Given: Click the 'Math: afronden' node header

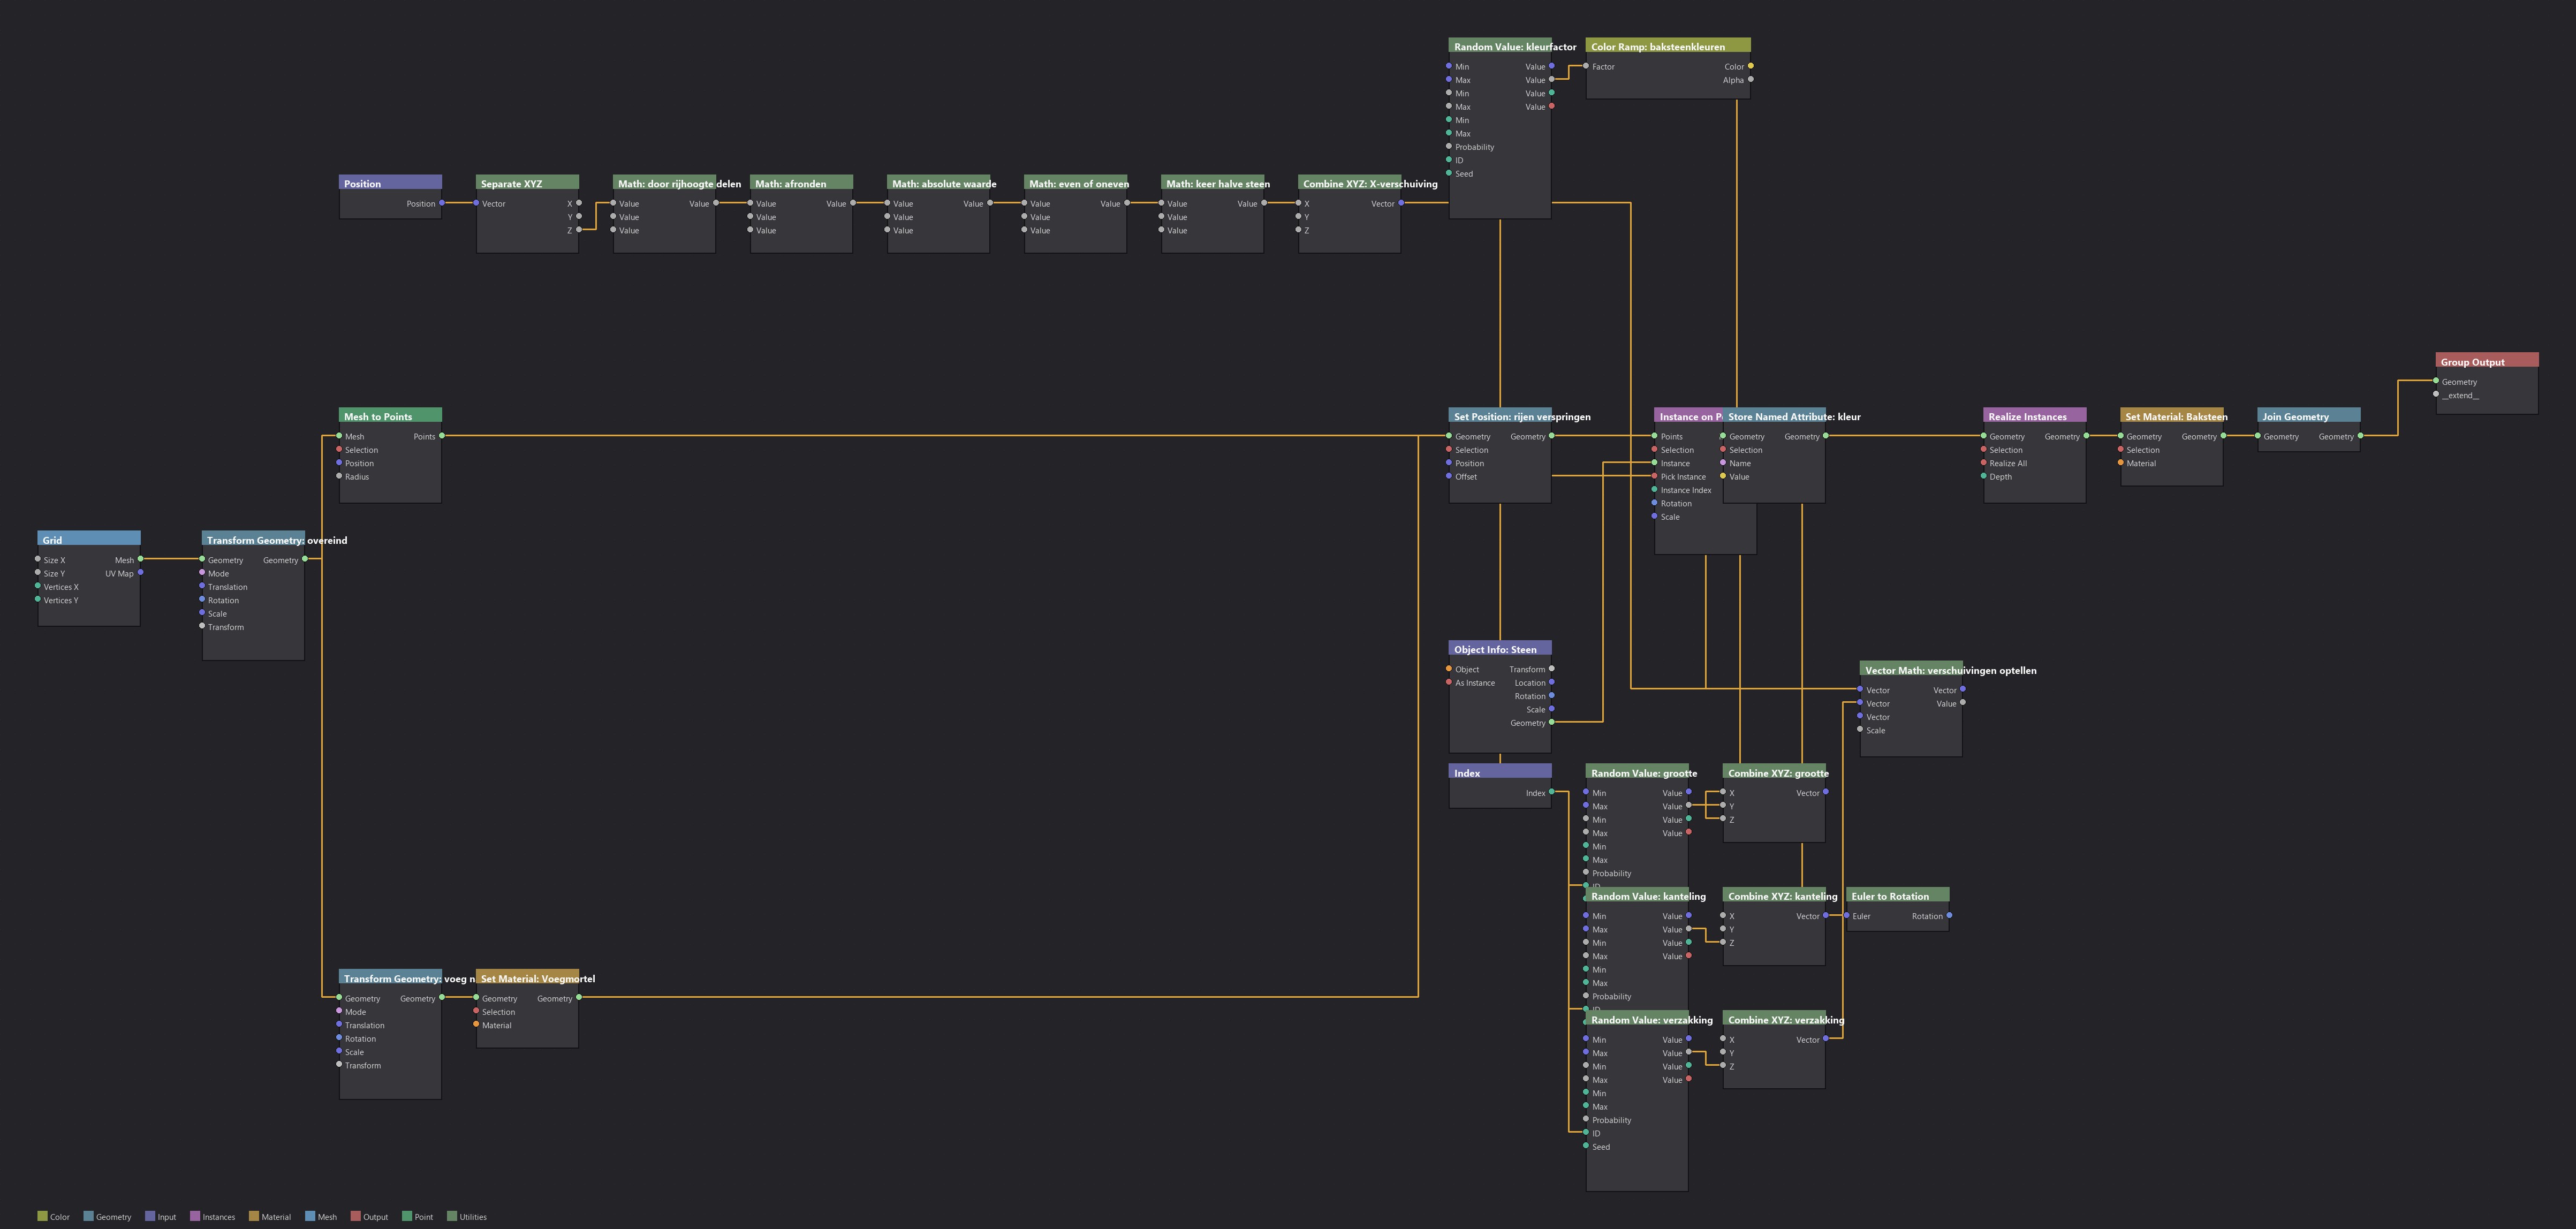Looking at the screenshot, I should point(801,183).
